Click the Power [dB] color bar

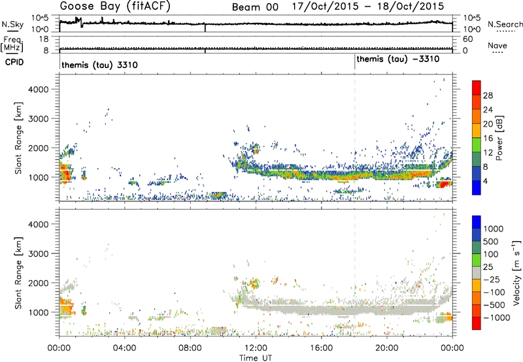click(x=477, y=137)
